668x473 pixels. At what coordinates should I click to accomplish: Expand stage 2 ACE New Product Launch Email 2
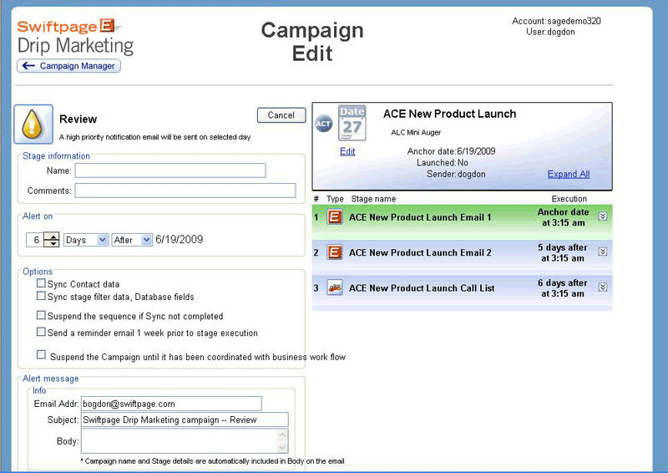point(602,252)
